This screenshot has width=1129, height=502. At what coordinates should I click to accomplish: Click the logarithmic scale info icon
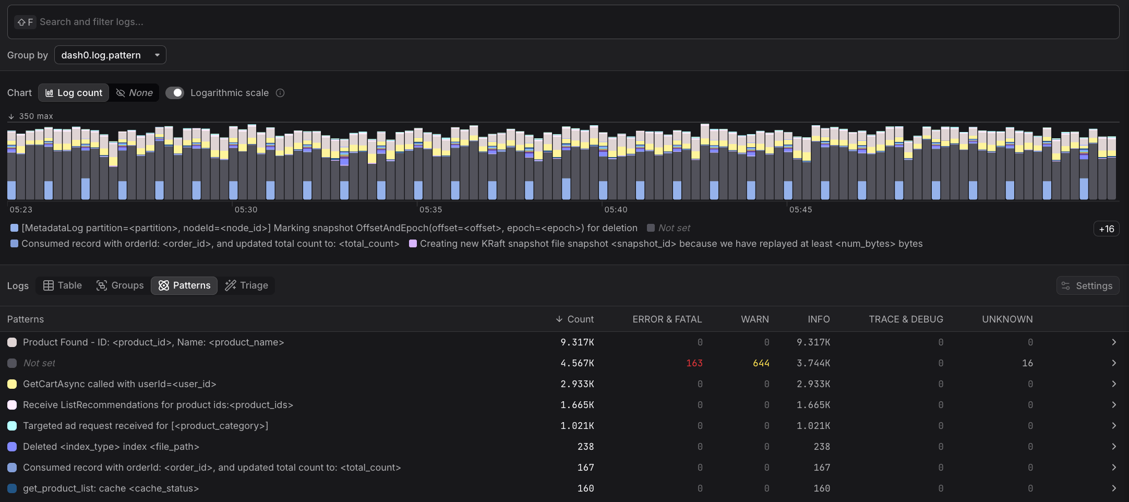tap(280, 93)
